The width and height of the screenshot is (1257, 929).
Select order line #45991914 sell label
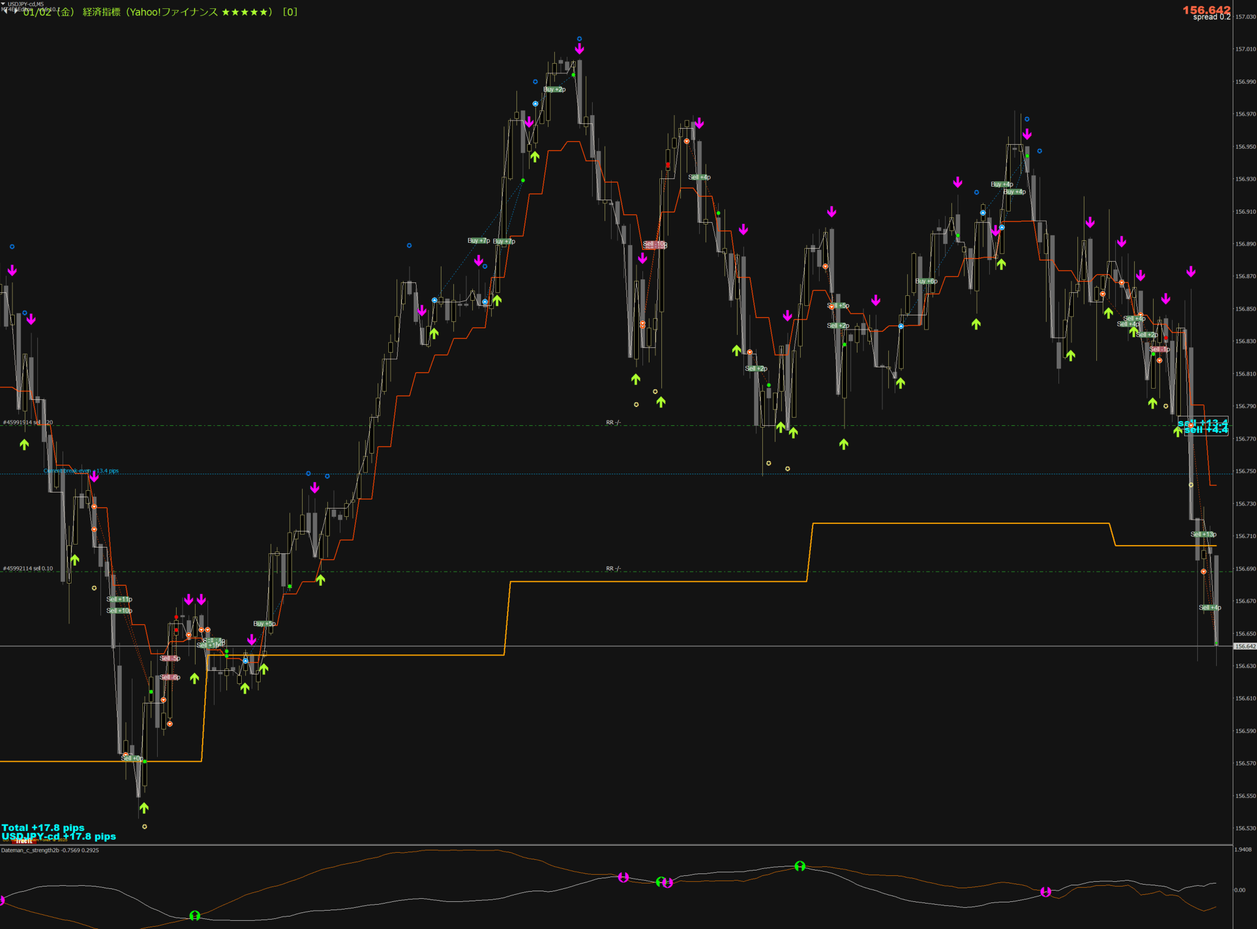tap(28, 422)
